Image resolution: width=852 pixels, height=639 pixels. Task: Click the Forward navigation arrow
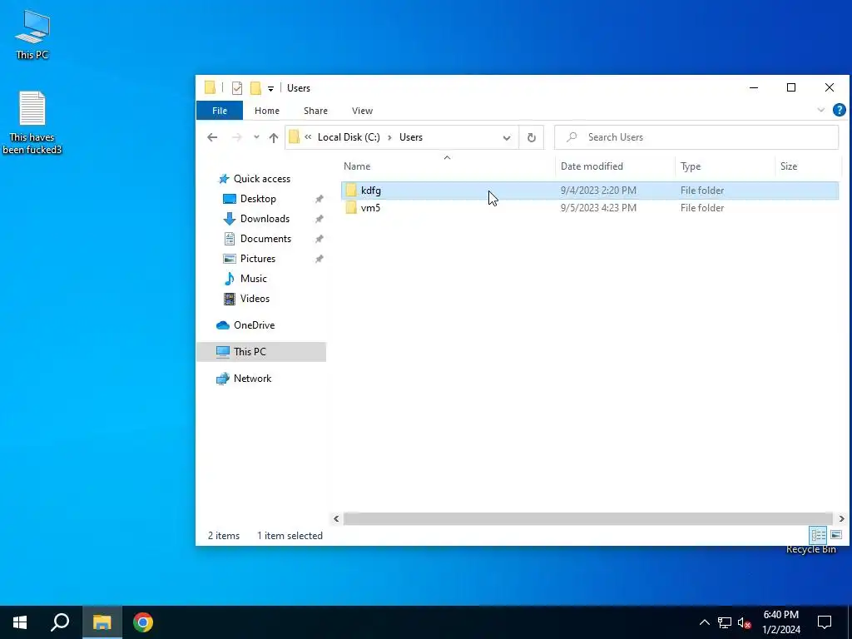coord(237,137)
